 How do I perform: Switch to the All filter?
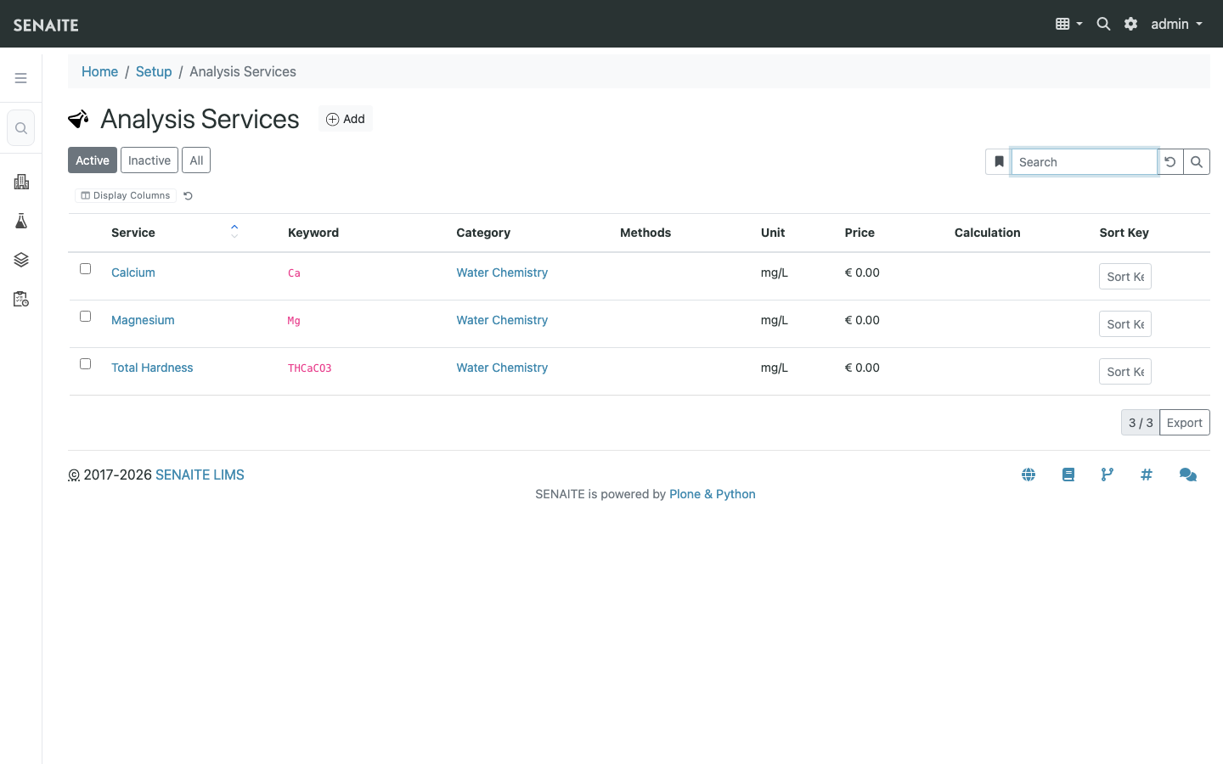coord(196,160)
